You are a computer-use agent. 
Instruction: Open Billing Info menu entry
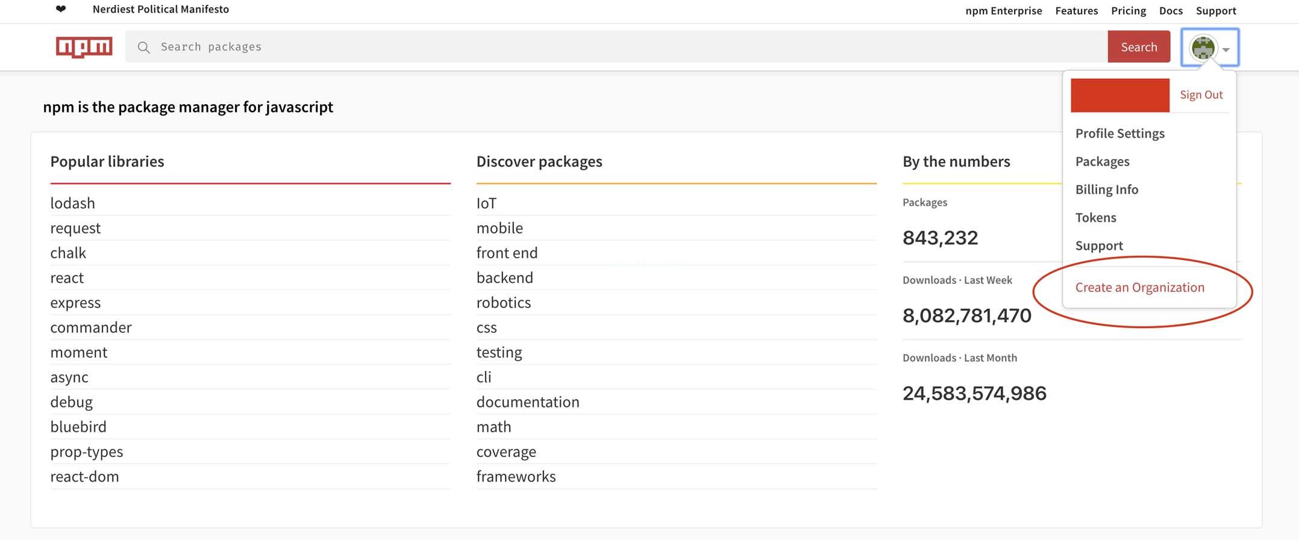[x=1106, y=190]
